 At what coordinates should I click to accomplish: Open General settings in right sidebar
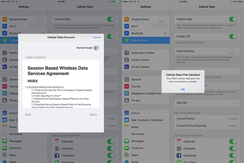click(x=146, y=79)
